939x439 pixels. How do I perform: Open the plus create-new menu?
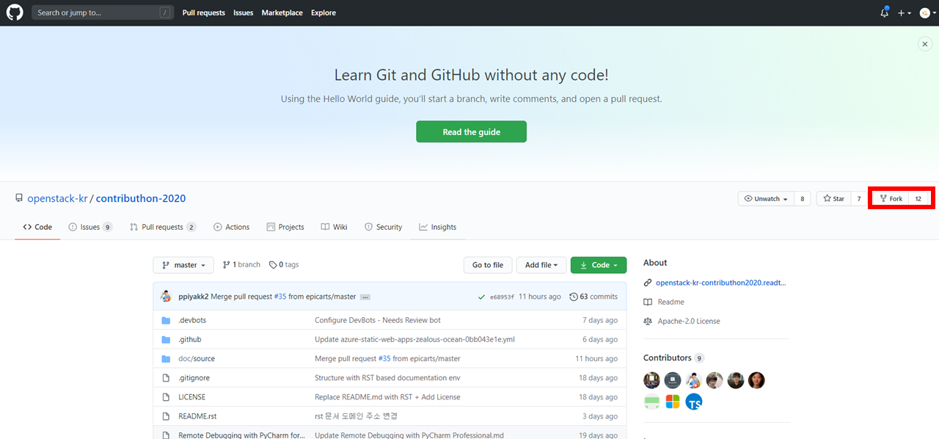coord(905,12)
